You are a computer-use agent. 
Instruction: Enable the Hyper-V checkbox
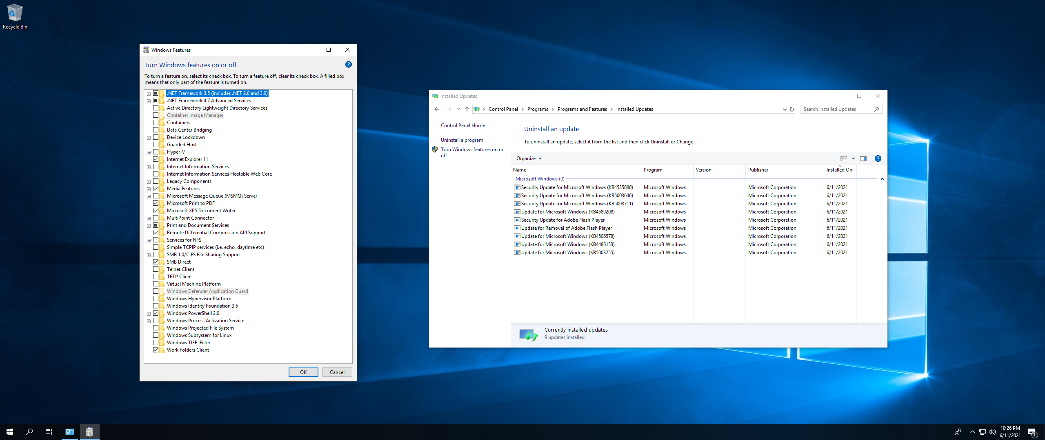click(156, 152)
